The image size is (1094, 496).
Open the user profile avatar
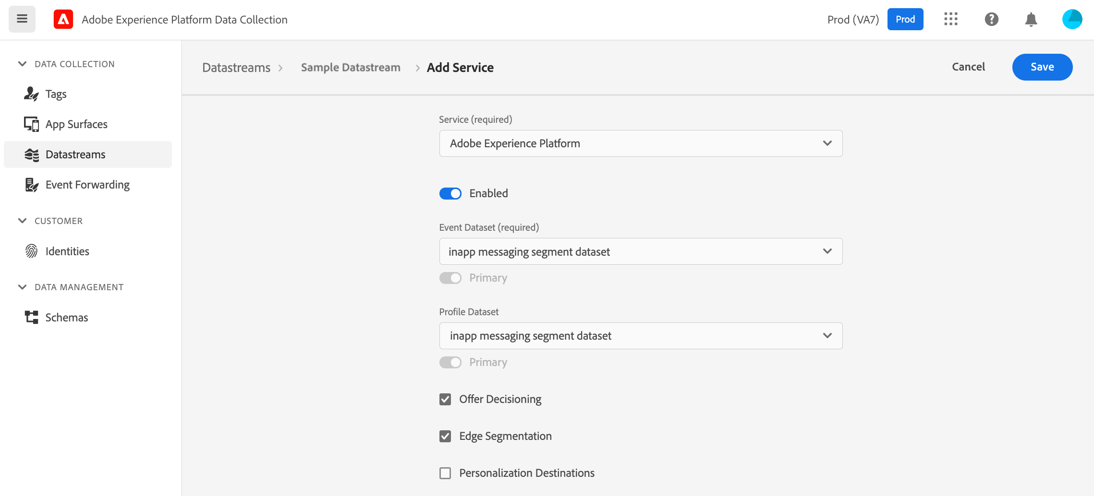click(x=1072, y=19)
